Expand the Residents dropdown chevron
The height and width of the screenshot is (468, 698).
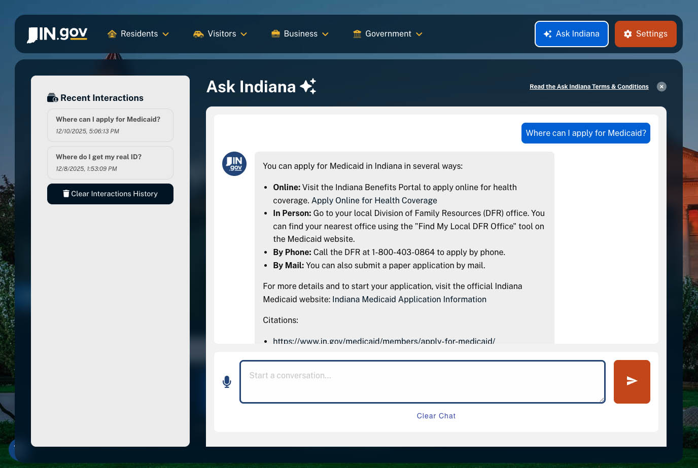[165, 34]
